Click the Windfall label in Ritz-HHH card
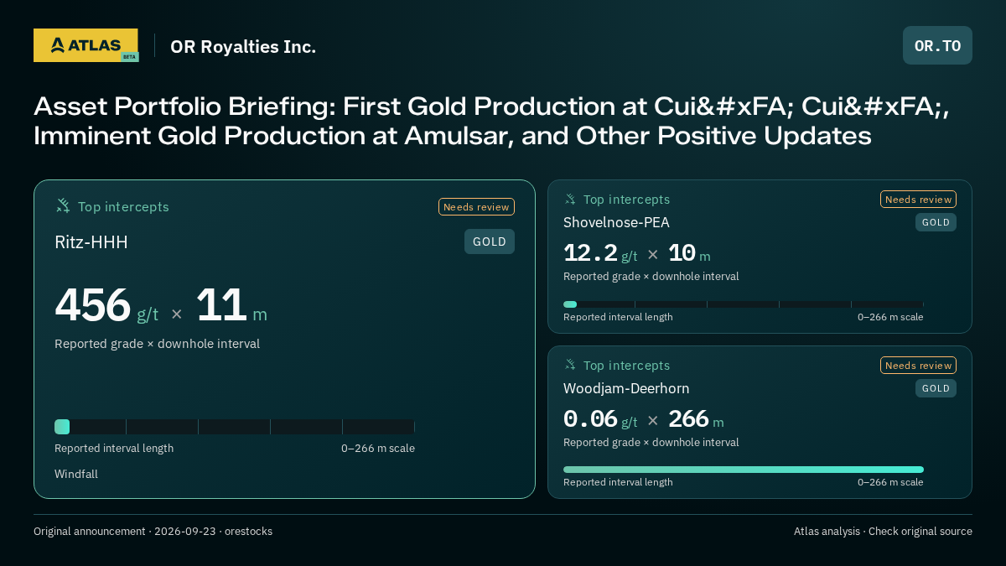Screen dimensions: 1006x566 coord(76,475)
